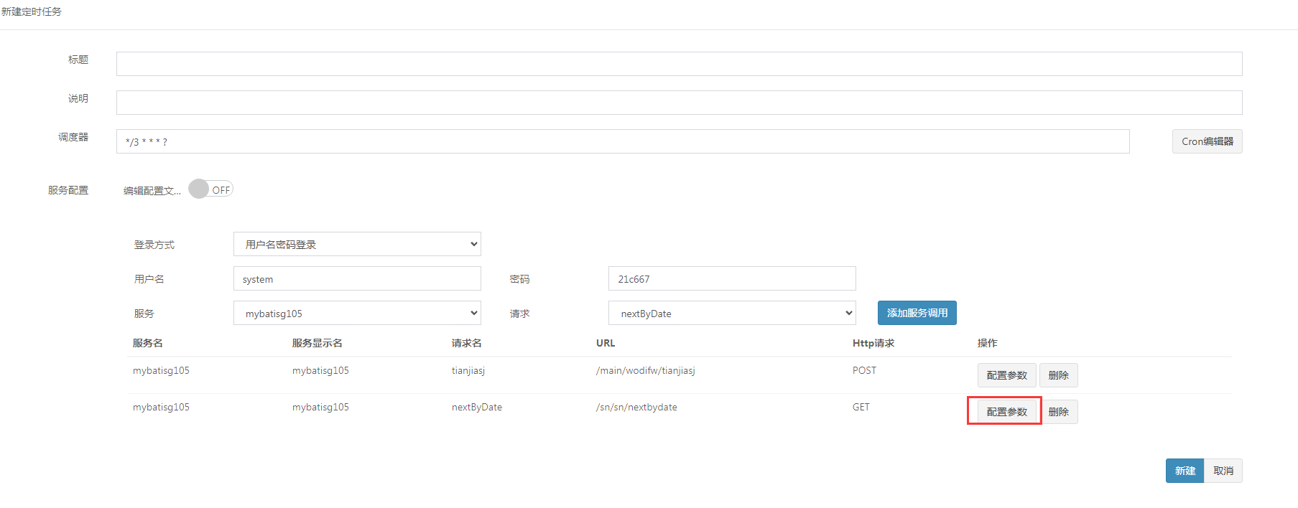Screen dimensions: 1298x508
Task: Click 删除 for the tianjiasj row
Action: [x=1058, y=375]
